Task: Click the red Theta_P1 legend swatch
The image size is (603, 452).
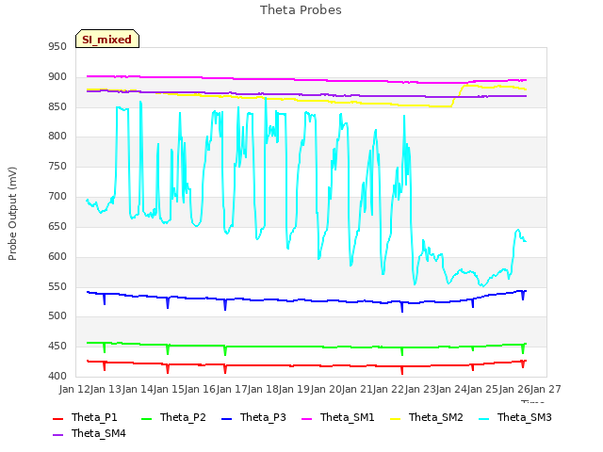Action: [57, 418]
